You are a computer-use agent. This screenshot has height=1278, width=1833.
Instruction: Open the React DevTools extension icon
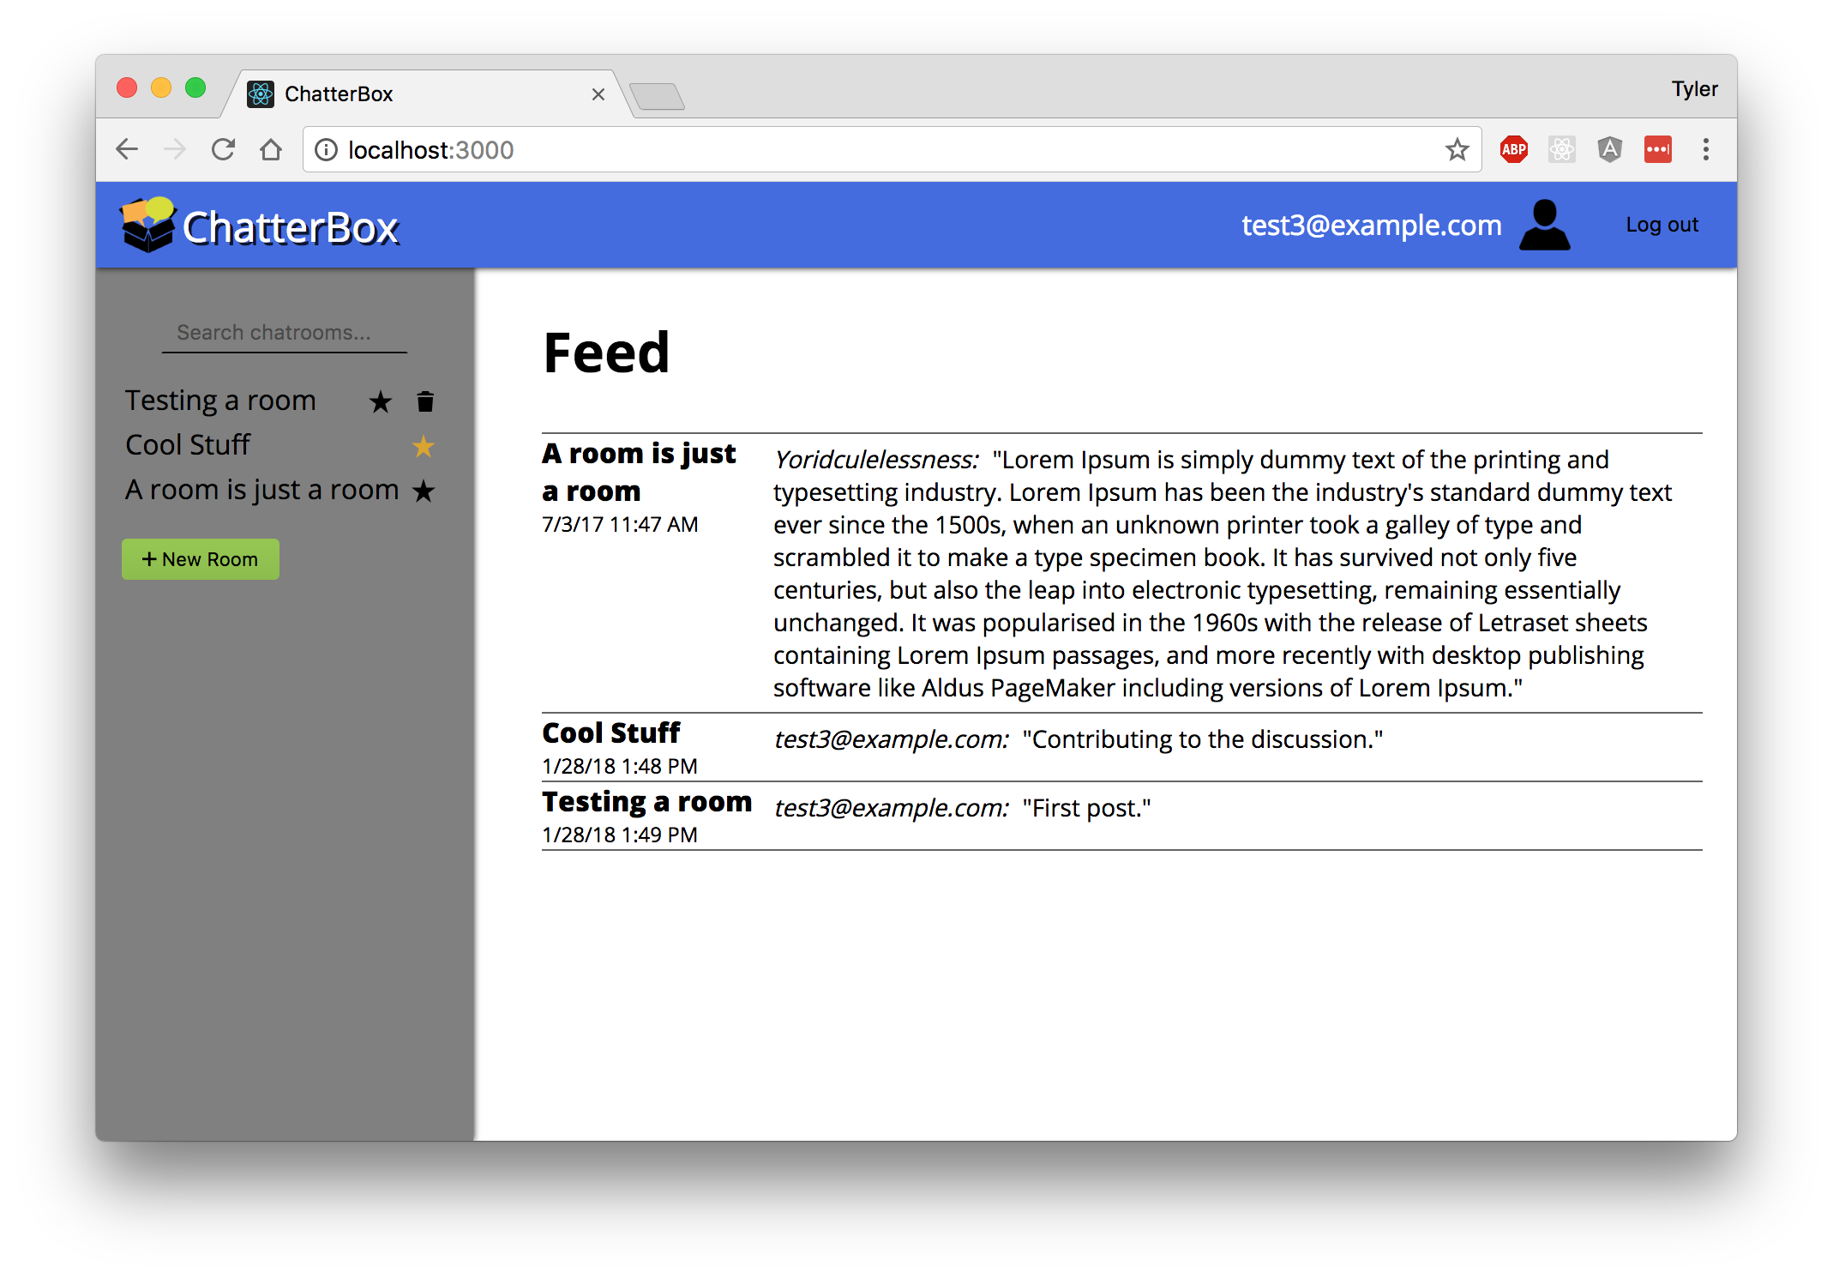1561,148
